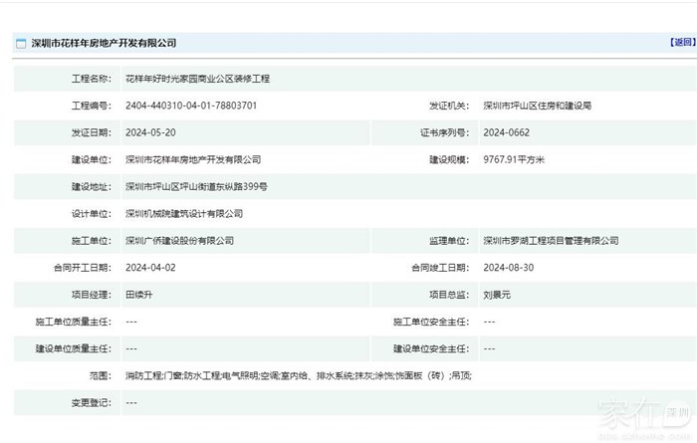Click the 返回 (back) link
Screen dimensions: 697x443
point(681,43)
